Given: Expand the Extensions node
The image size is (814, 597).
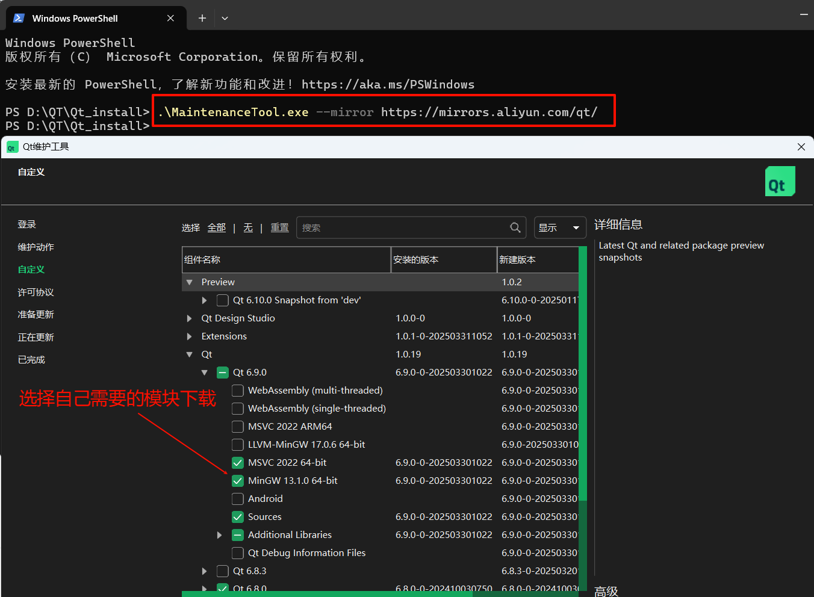Looking at the screenshot, I should [x=190, y=336].
